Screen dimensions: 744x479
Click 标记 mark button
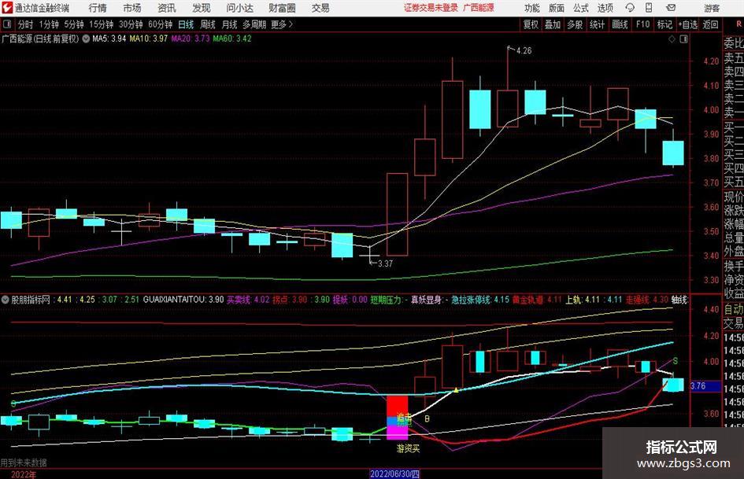click(x=664, y=24)
